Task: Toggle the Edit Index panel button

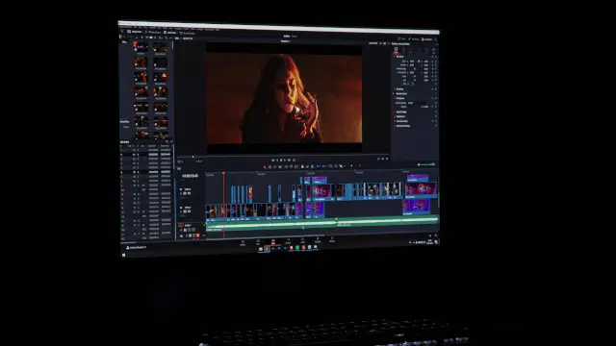Action: coord(171,33)
